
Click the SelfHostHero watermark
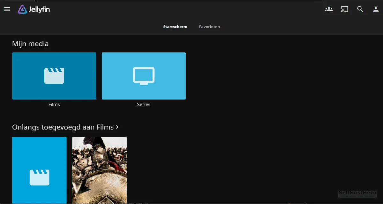[357, 193]
